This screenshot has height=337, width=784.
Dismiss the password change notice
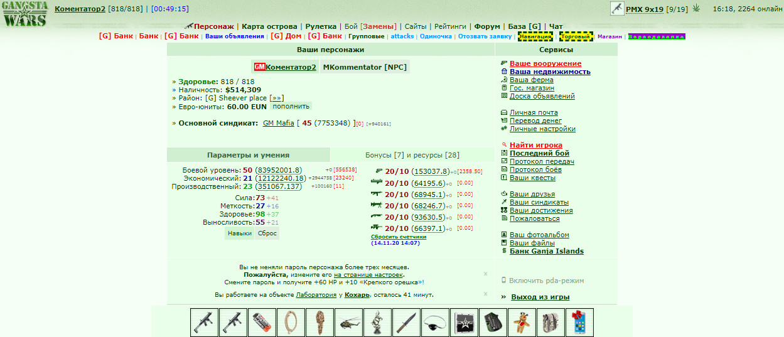coord(485,274)
